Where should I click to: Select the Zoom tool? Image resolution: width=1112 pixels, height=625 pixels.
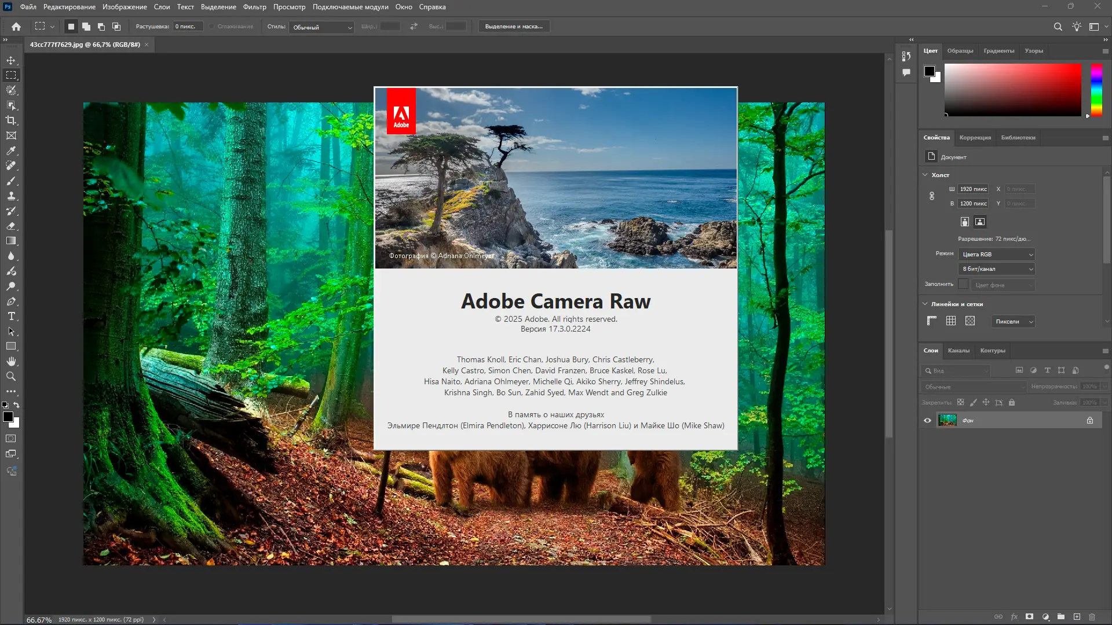(x=11, y=376)
